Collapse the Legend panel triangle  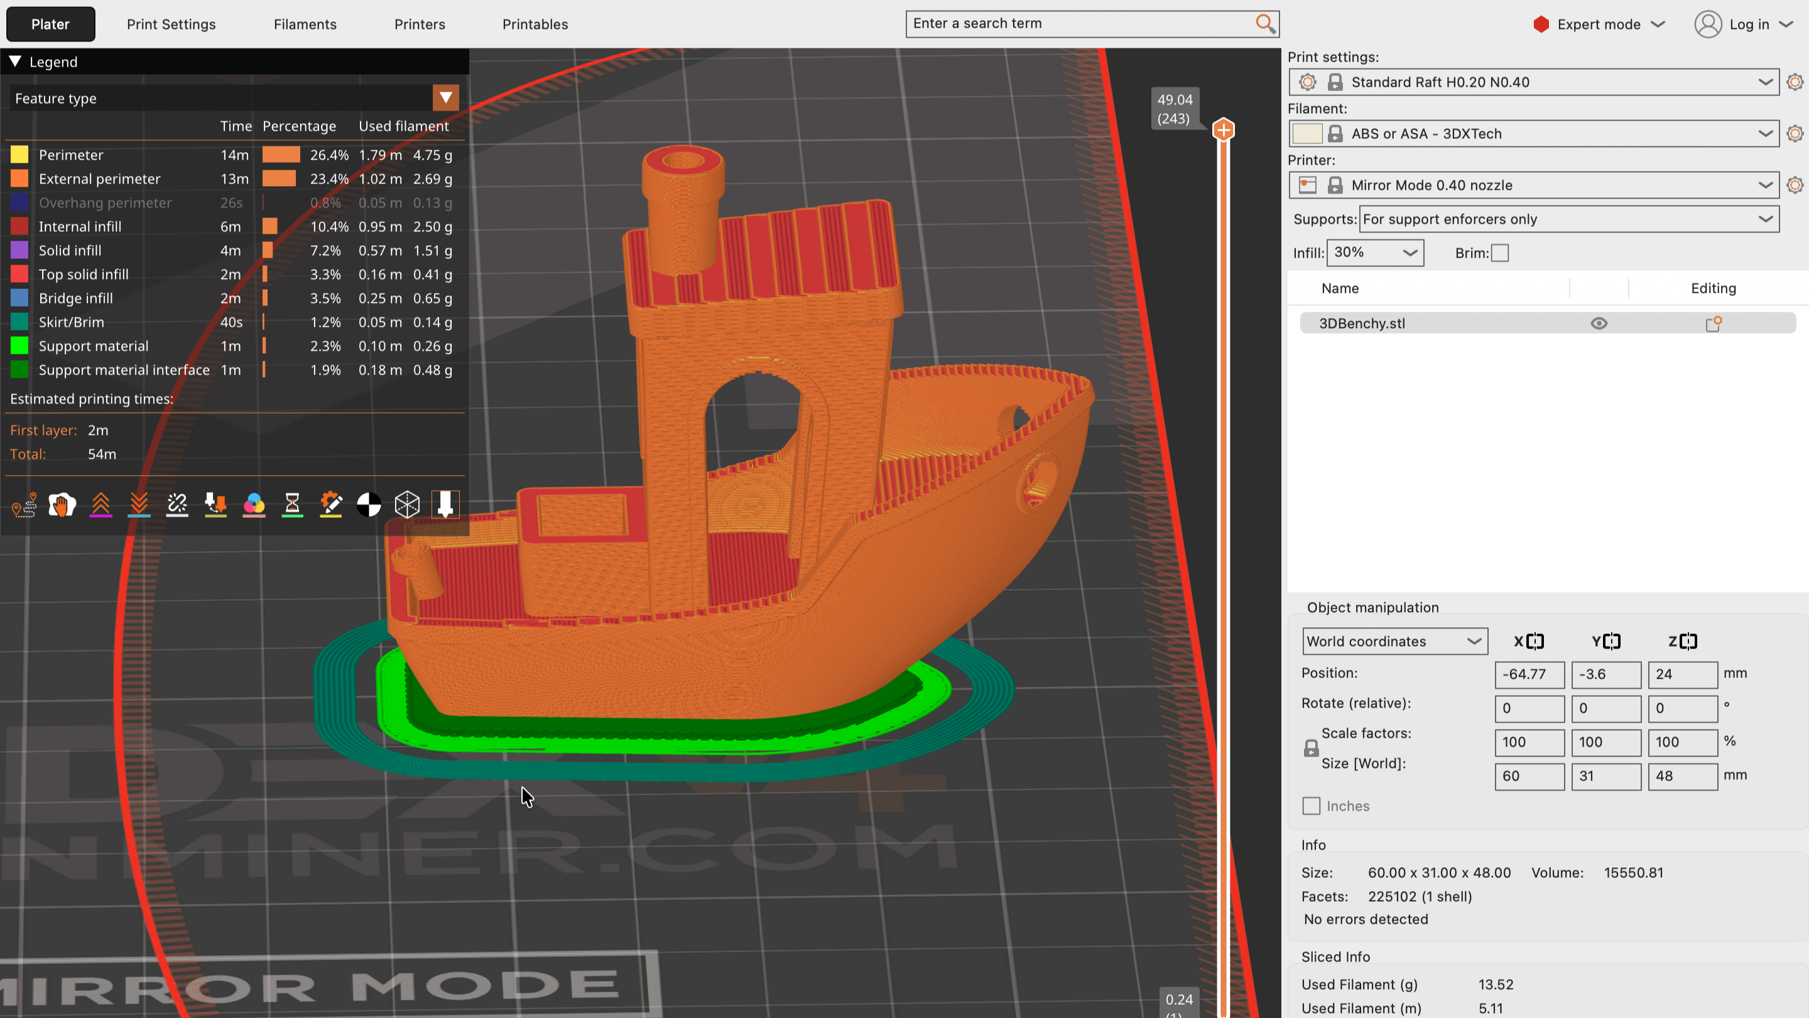pyautogui.click(x=14, y=62)
